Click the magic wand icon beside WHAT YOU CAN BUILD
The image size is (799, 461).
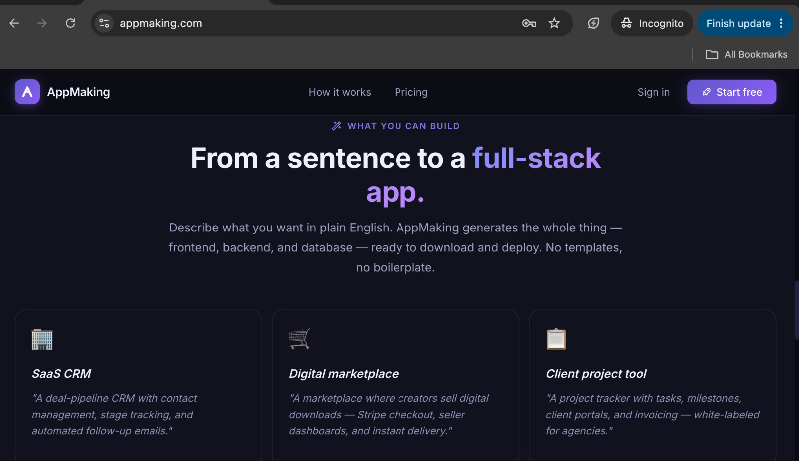point(337,126)
